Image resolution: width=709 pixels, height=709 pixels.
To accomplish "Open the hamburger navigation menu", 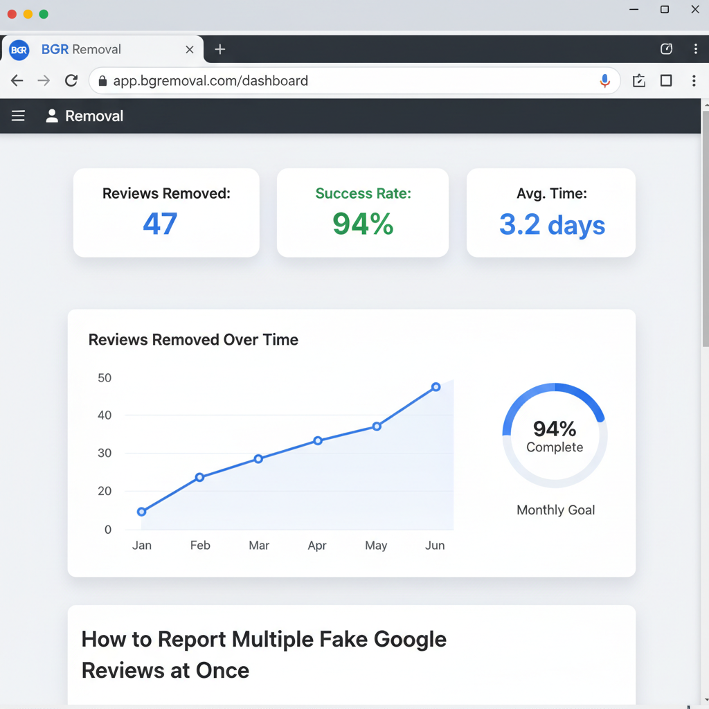I will (x=18, y=116).
